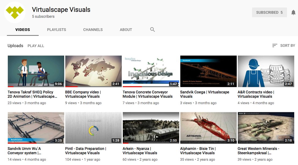Click "3 views • 3 months ago" text
This screenshot has width=298, height=165.
pos(198,103)
